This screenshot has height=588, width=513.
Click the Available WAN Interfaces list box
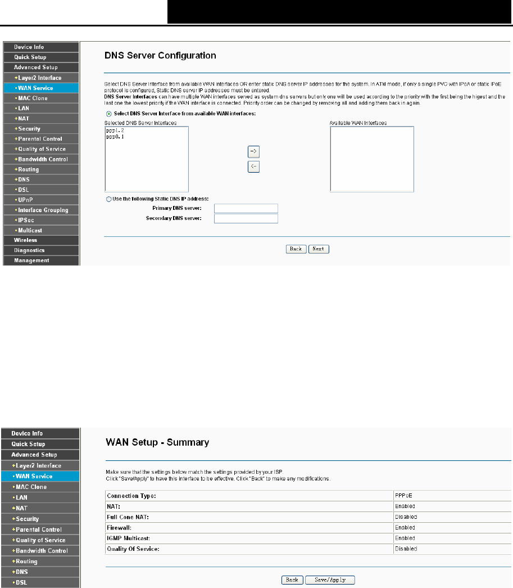coord(372,159)
